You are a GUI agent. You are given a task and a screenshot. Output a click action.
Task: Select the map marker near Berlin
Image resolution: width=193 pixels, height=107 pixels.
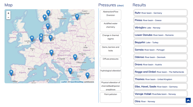[x=51, y=38]
